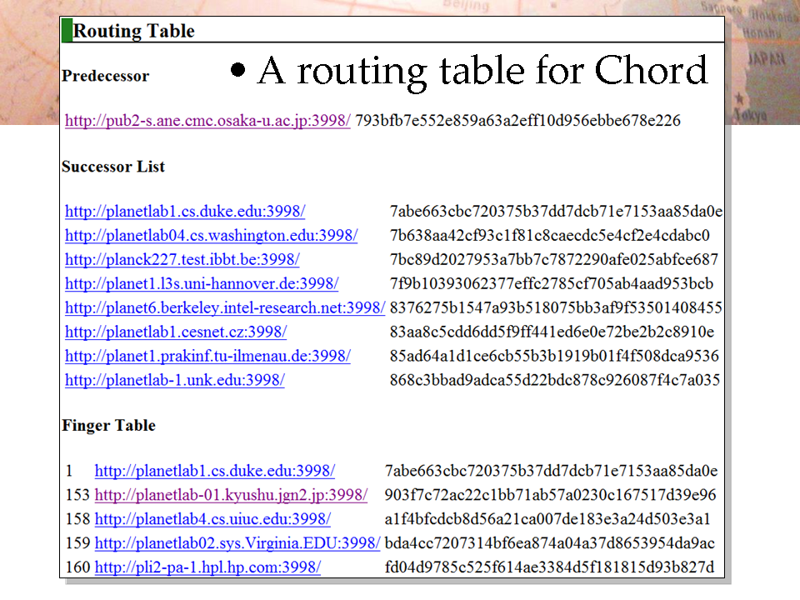The image size is (800, 600).
Task: Open the planck227.test.ibbt.be link
Action: (x=182, y=260)
